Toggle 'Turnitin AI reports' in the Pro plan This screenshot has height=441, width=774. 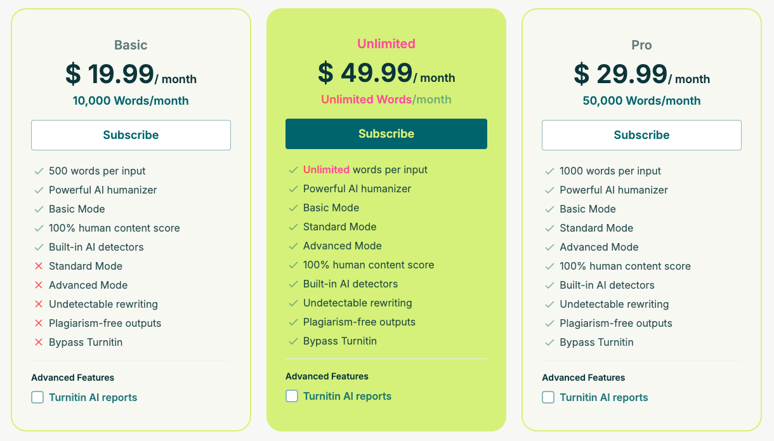tap(548, 397)
